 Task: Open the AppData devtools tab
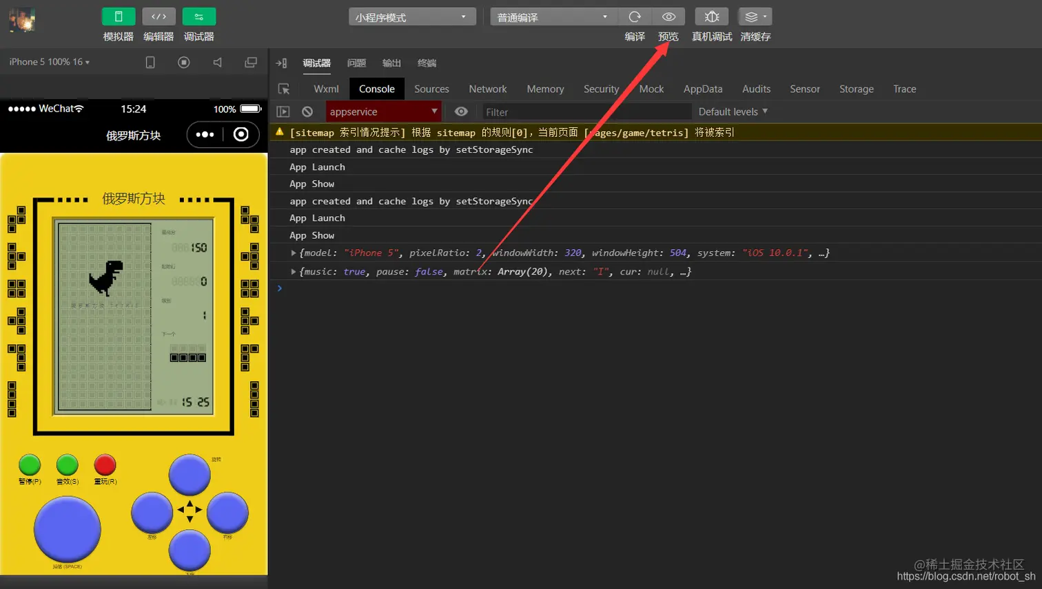703,89
